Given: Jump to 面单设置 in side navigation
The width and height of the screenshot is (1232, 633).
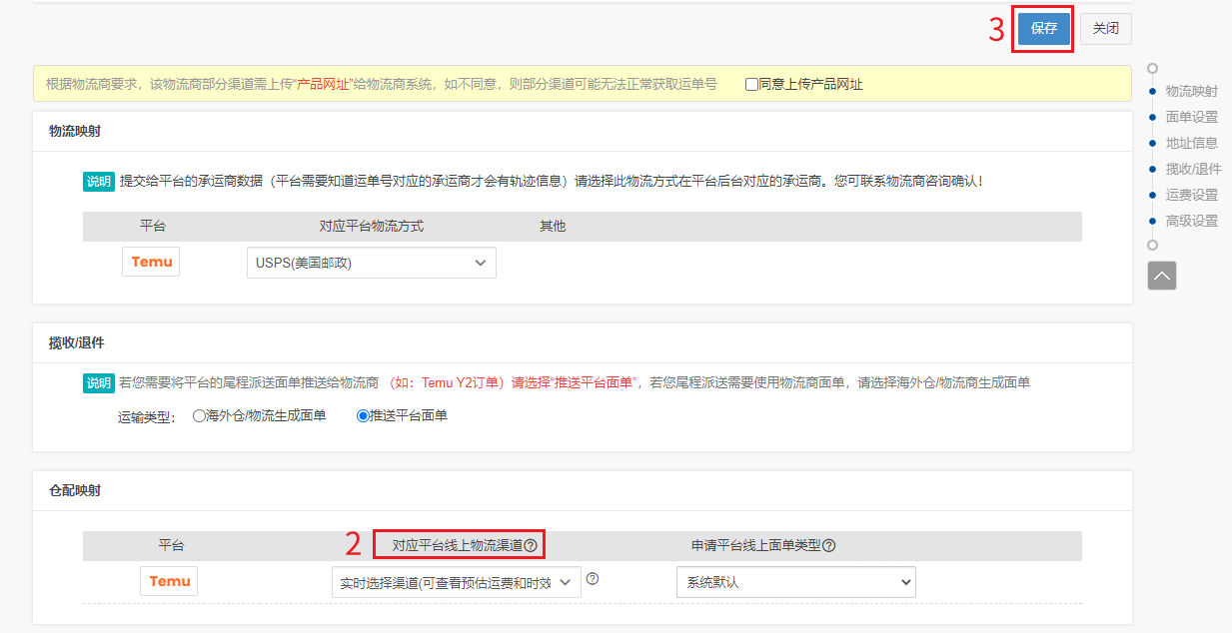Looking at the screenshot, I should (1191, 117).
